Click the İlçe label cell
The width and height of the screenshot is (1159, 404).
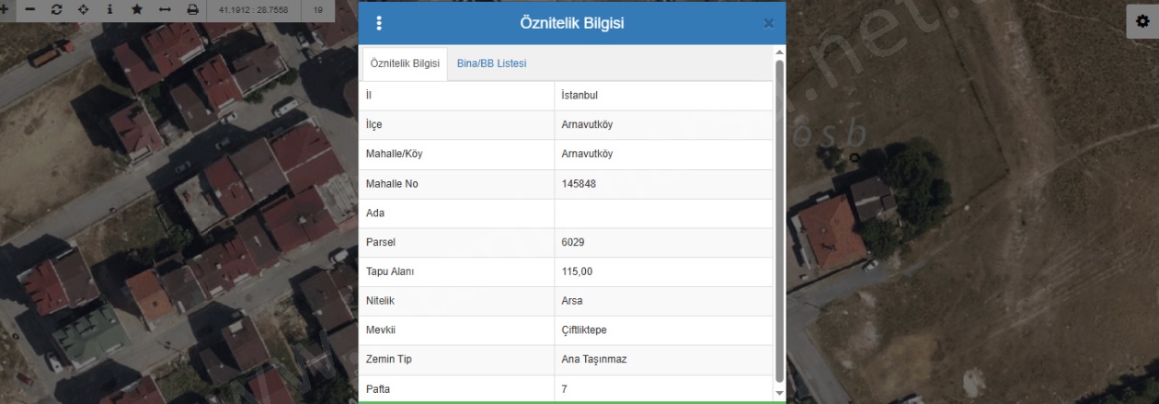click(x=456, y=125)
